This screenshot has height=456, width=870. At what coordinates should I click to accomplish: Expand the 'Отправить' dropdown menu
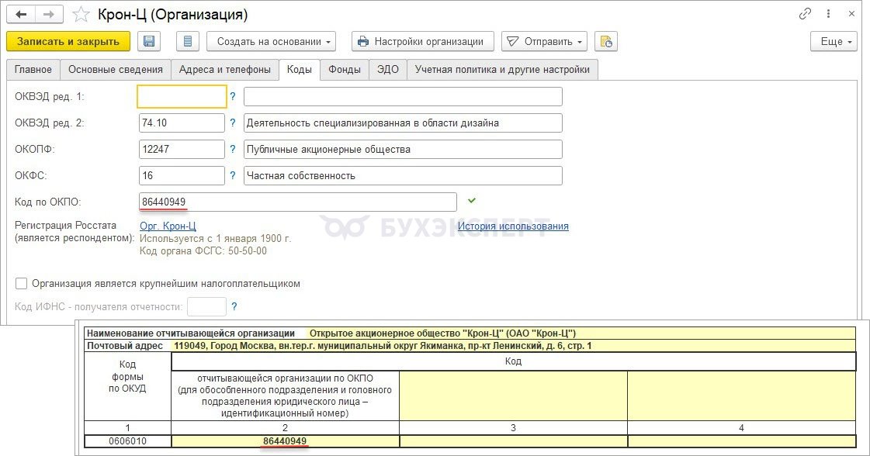pos(544,41)
